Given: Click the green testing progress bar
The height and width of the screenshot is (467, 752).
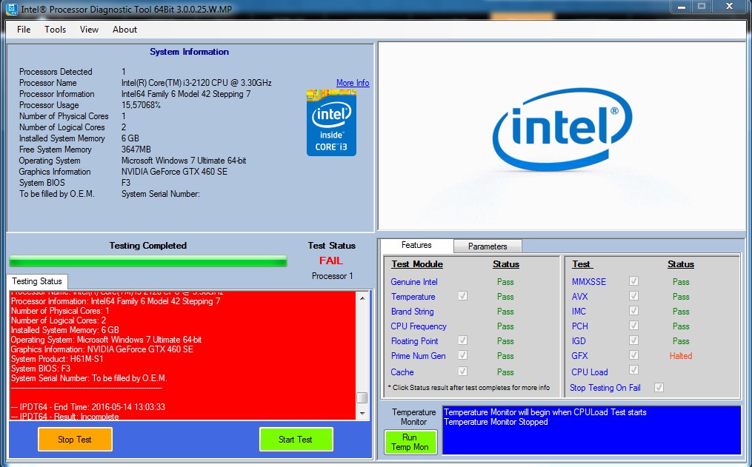Looking at the screenshot, I should pos(148,261).
